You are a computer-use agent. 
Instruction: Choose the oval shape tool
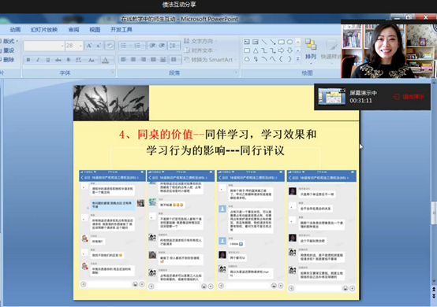[x=289, y=42]
